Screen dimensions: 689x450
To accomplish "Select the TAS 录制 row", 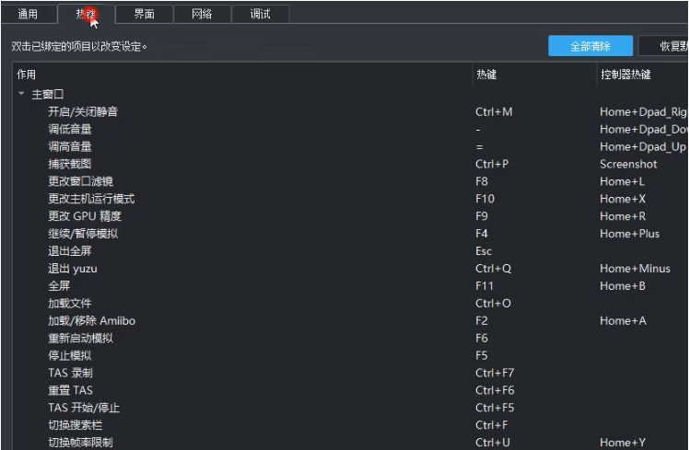I will (x=70, y=373).
